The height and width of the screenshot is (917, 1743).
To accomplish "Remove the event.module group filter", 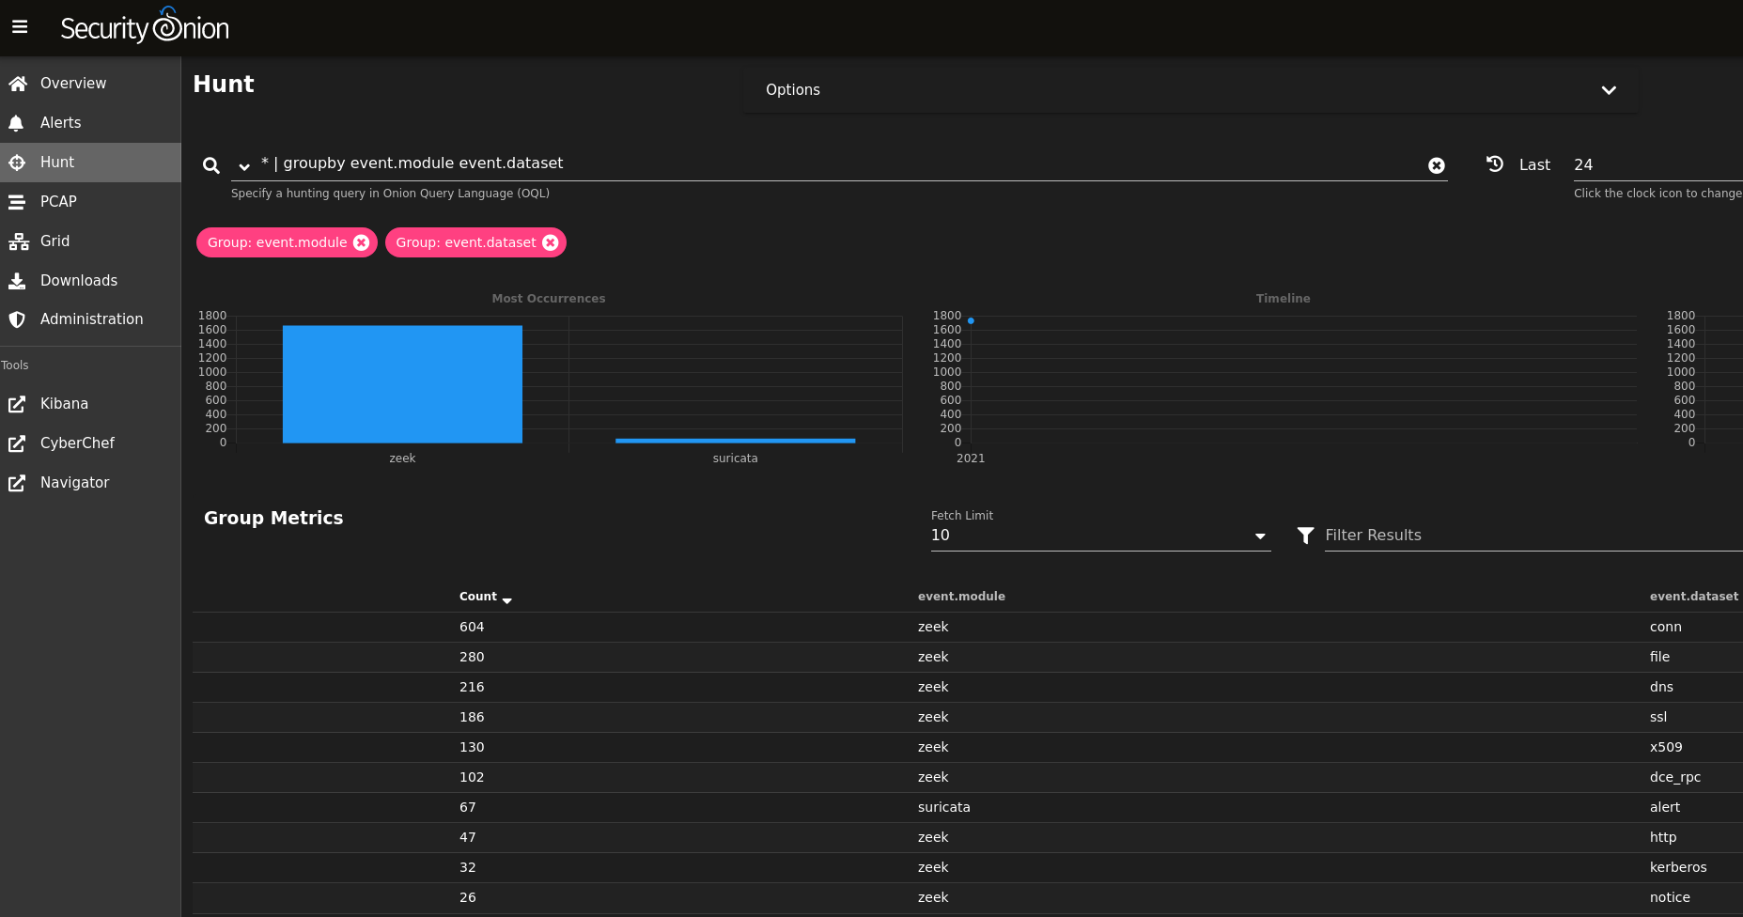I will pyautogui.click(x=361, y=242).
